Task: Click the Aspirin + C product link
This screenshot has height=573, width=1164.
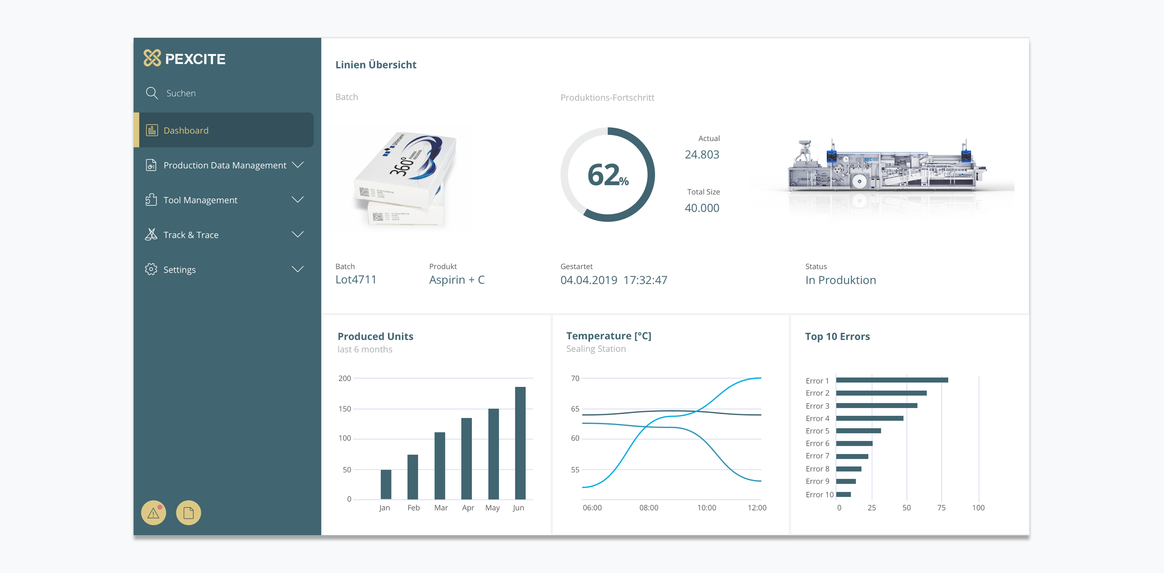Action: click(x=457, y=280)
